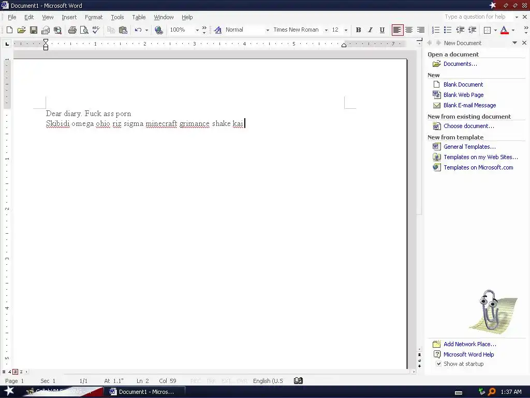Open the Edit menu
Image resolution: width=530 pixels, height=398 pixels.
29,17
